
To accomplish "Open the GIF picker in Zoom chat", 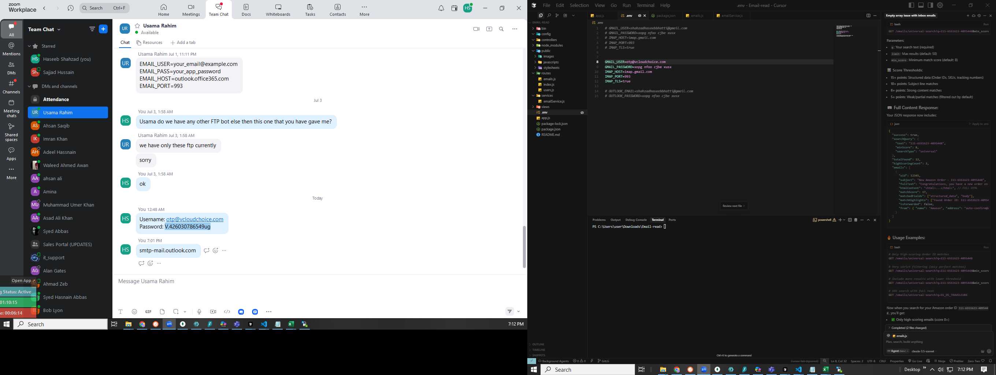I will [148, 312].
